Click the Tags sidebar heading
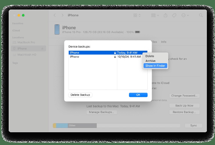This screenshot has height=145, width=215. [x=15, y=63]
